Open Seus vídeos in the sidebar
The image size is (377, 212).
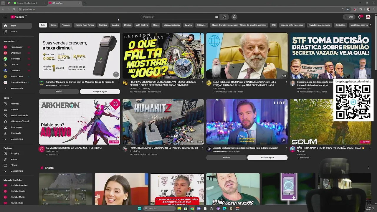[x=17, y=127]
